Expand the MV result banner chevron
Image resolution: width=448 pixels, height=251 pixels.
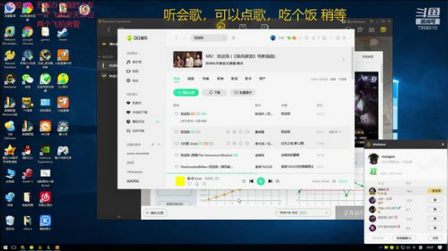tap(343, 59)
